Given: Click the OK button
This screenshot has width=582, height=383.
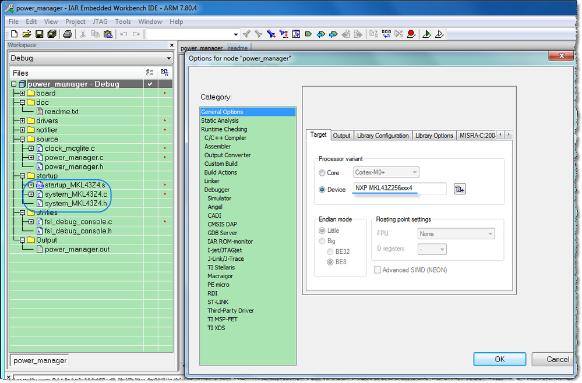Looking at the screenshot, I should coord(500,359).
